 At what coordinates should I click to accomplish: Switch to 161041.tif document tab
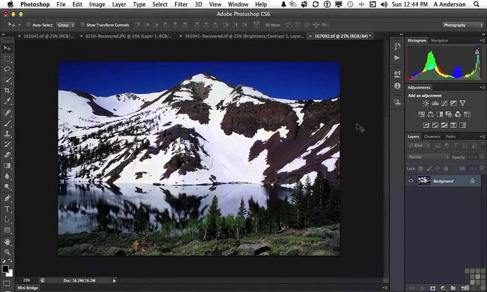tap(48, 36)
